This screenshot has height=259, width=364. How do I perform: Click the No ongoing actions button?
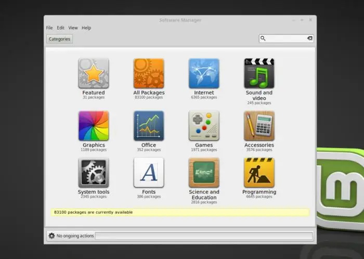71,236
